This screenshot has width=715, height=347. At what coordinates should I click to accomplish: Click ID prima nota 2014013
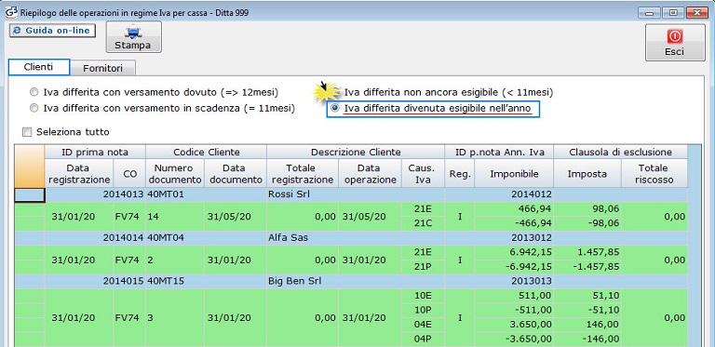123,194
